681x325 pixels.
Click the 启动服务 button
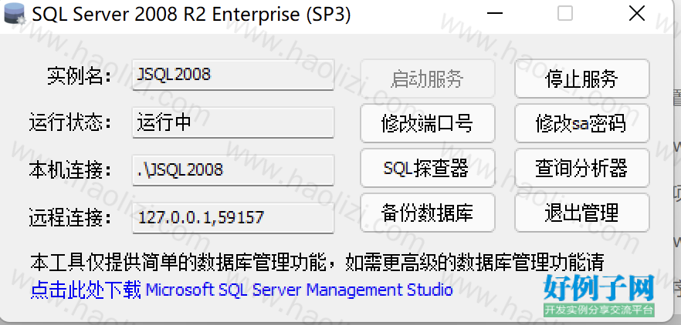tap(428, 79)
